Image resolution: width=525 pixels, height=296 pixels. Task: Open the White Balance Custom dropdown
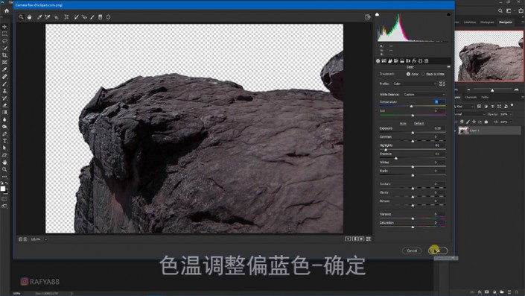pyautogui.click(x=424, y=95)
